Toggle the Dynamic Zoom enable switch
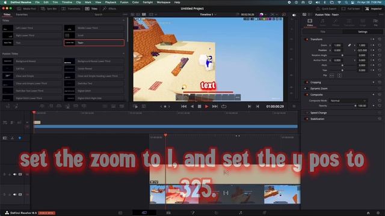The height and width of the screenshot is (216, 385). (x=306, y=88)
